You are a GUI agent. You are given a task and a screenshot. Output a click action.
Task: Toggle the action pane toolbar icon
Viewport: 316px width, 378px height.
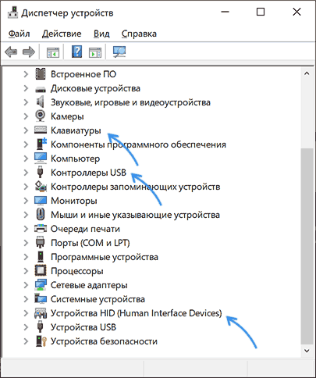pos(95,52)
